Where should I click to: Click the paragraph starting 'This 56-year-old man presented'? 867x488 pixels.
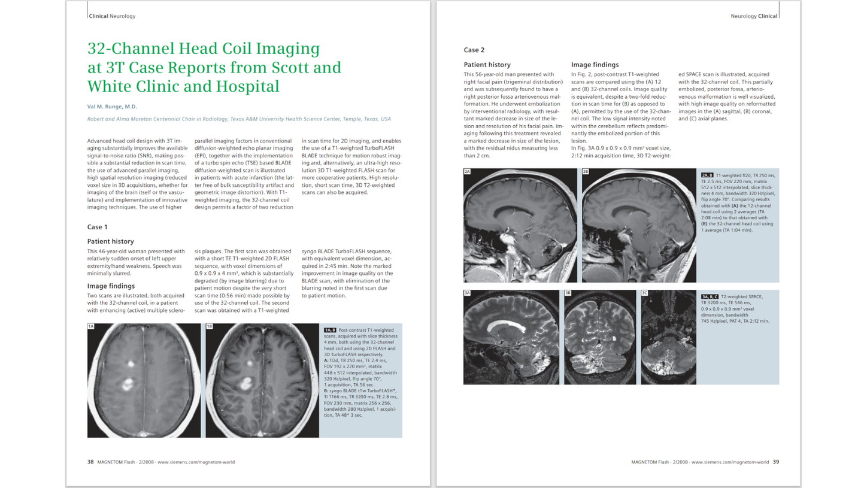[514, 114]
